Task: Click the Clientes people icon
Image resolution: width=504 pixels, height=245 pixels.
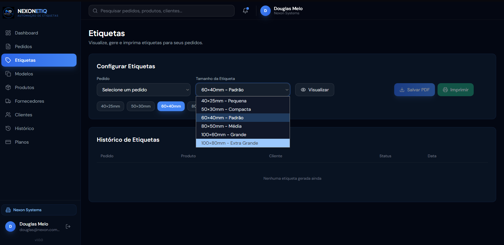Action: (x=8, y=115)
